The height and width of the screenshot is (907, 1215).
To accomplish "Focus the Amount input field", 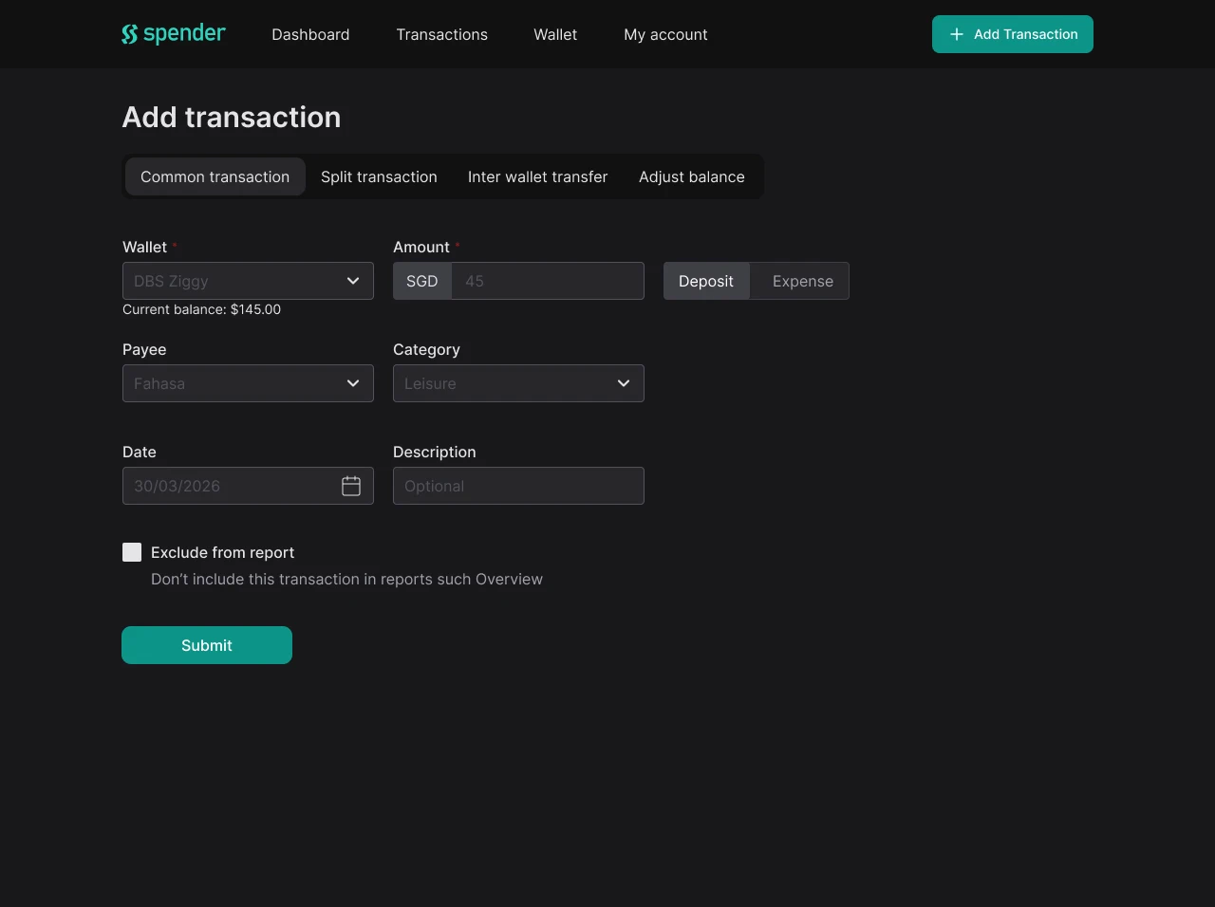I will (x=548, y=281).
